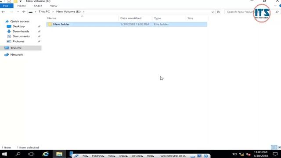Expand the address bar history dropdown
This screenshot has width=281, height=158.
pos(213,12)
